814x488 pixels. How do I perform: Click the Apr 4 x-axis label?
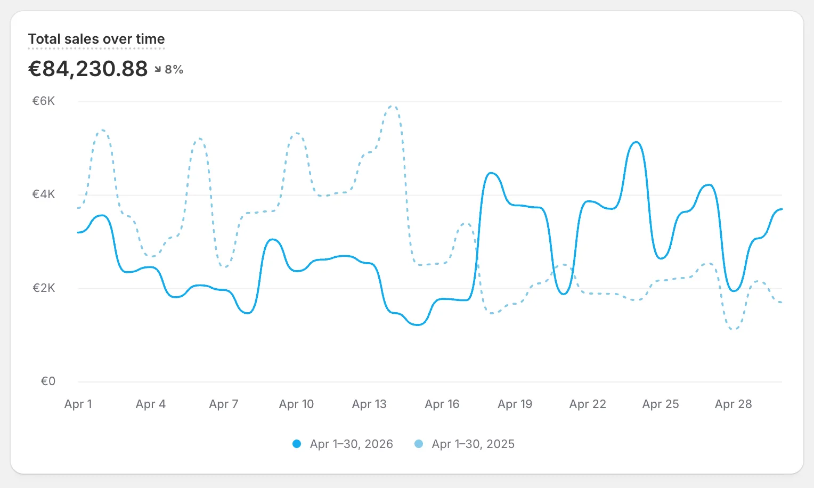151,404
